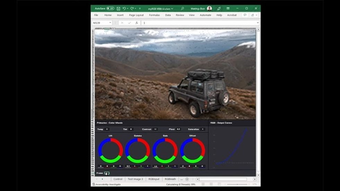Click Accessibility: Investigate in status bar
Image resolution: width=340 pixels, height=191 pixels.
107,184
